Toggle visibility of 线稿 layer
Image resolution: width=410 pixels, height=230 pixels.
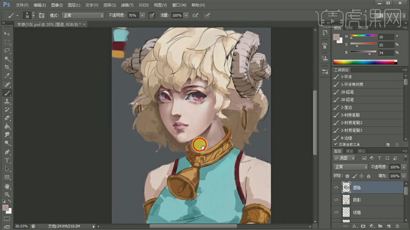pos(336,212)
